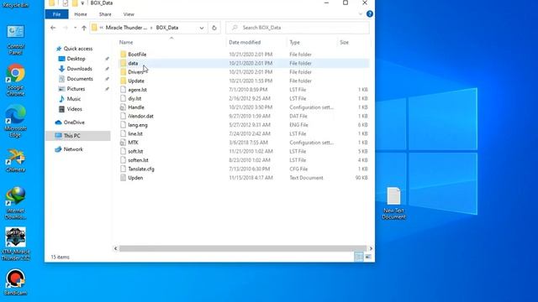This screenshot has height=302, width=538.
Task: Click the horizontal scrollbar track
Action: 243,248
